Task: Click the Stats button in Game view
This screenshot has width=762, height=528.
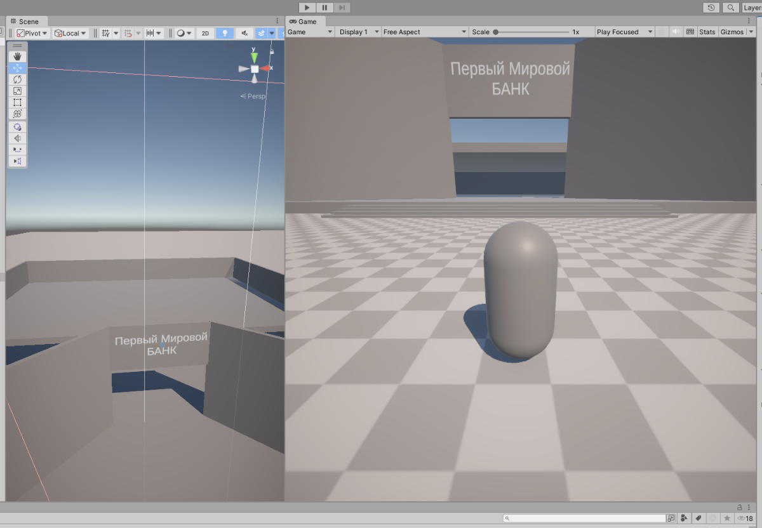Action: click(707, 32)
